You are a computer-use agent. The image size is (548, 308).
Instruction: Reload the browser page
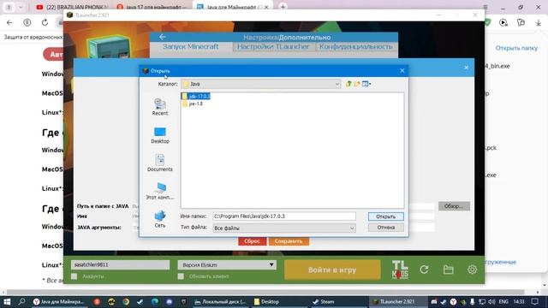point(45,23)
